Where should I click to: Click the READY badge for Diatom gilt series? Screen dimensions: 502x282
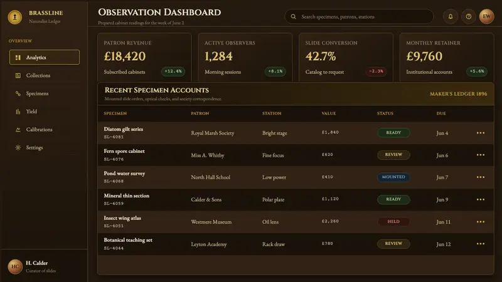393,133
